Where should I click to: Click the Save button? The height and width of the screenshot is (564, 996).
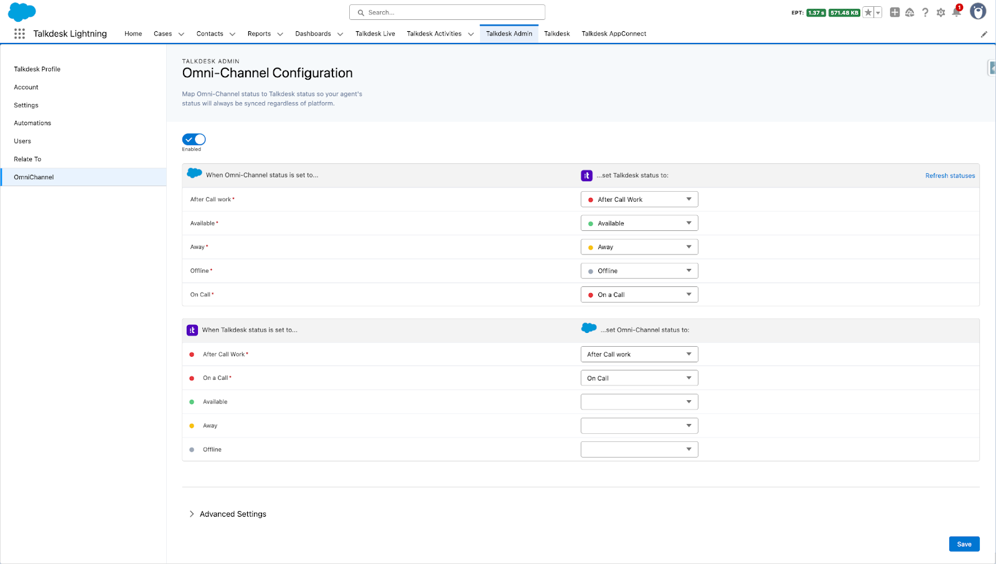[x=964, y=544]
